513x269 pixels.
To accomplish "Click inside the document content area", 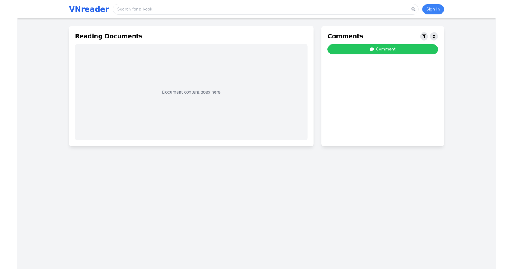I will coord(191,92).
